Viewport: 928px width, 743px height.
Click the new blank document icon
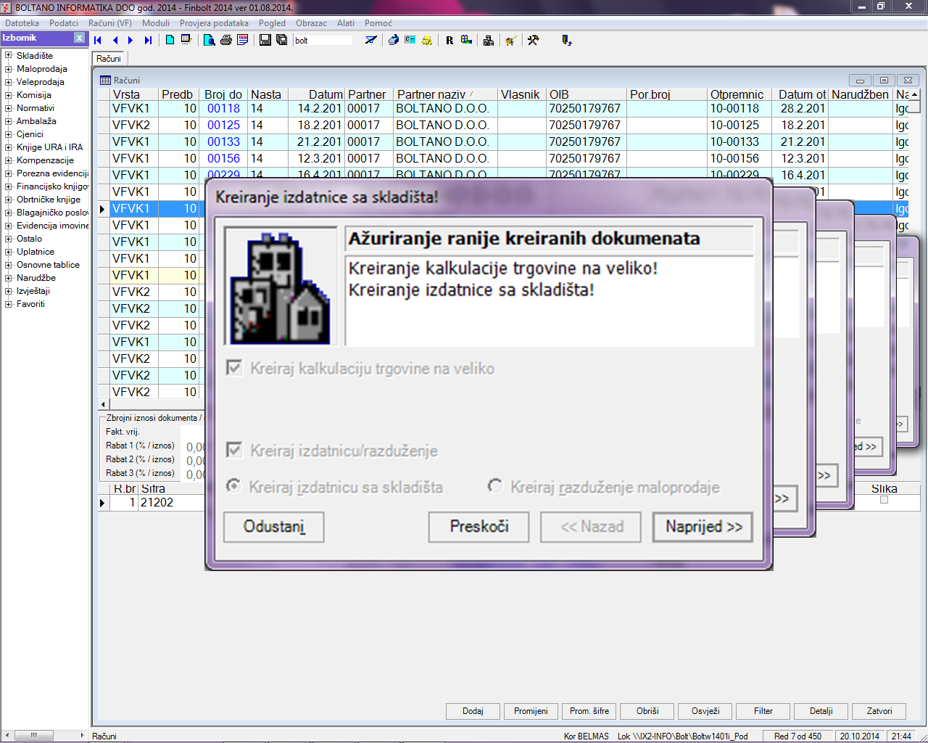pyautogui.click(x=170, y=40)
